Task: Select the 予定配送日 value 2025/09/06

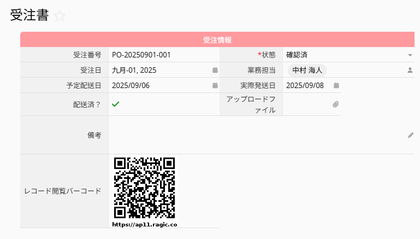Action: (131, 85)
